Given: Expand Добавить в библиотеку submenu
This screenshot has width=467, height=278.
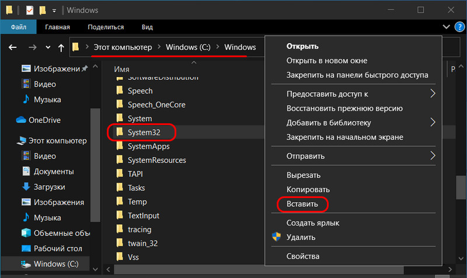Looking at the screenshot, I should (353, 123).
